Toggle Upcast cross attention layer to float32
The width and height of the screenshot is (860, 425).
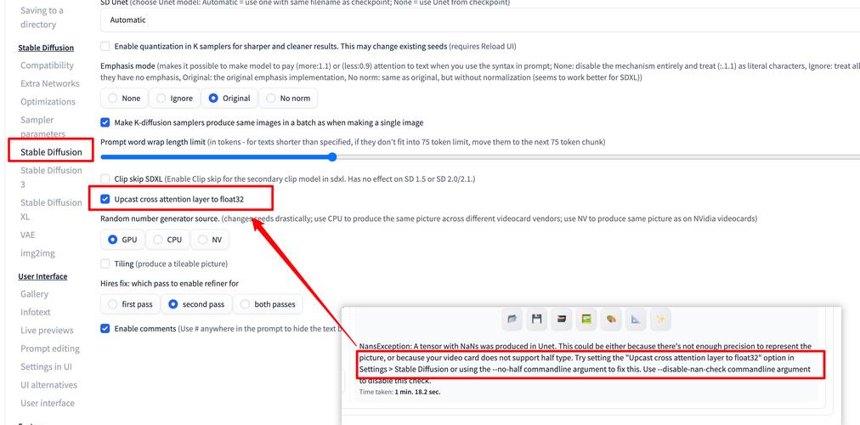(105, 199)
